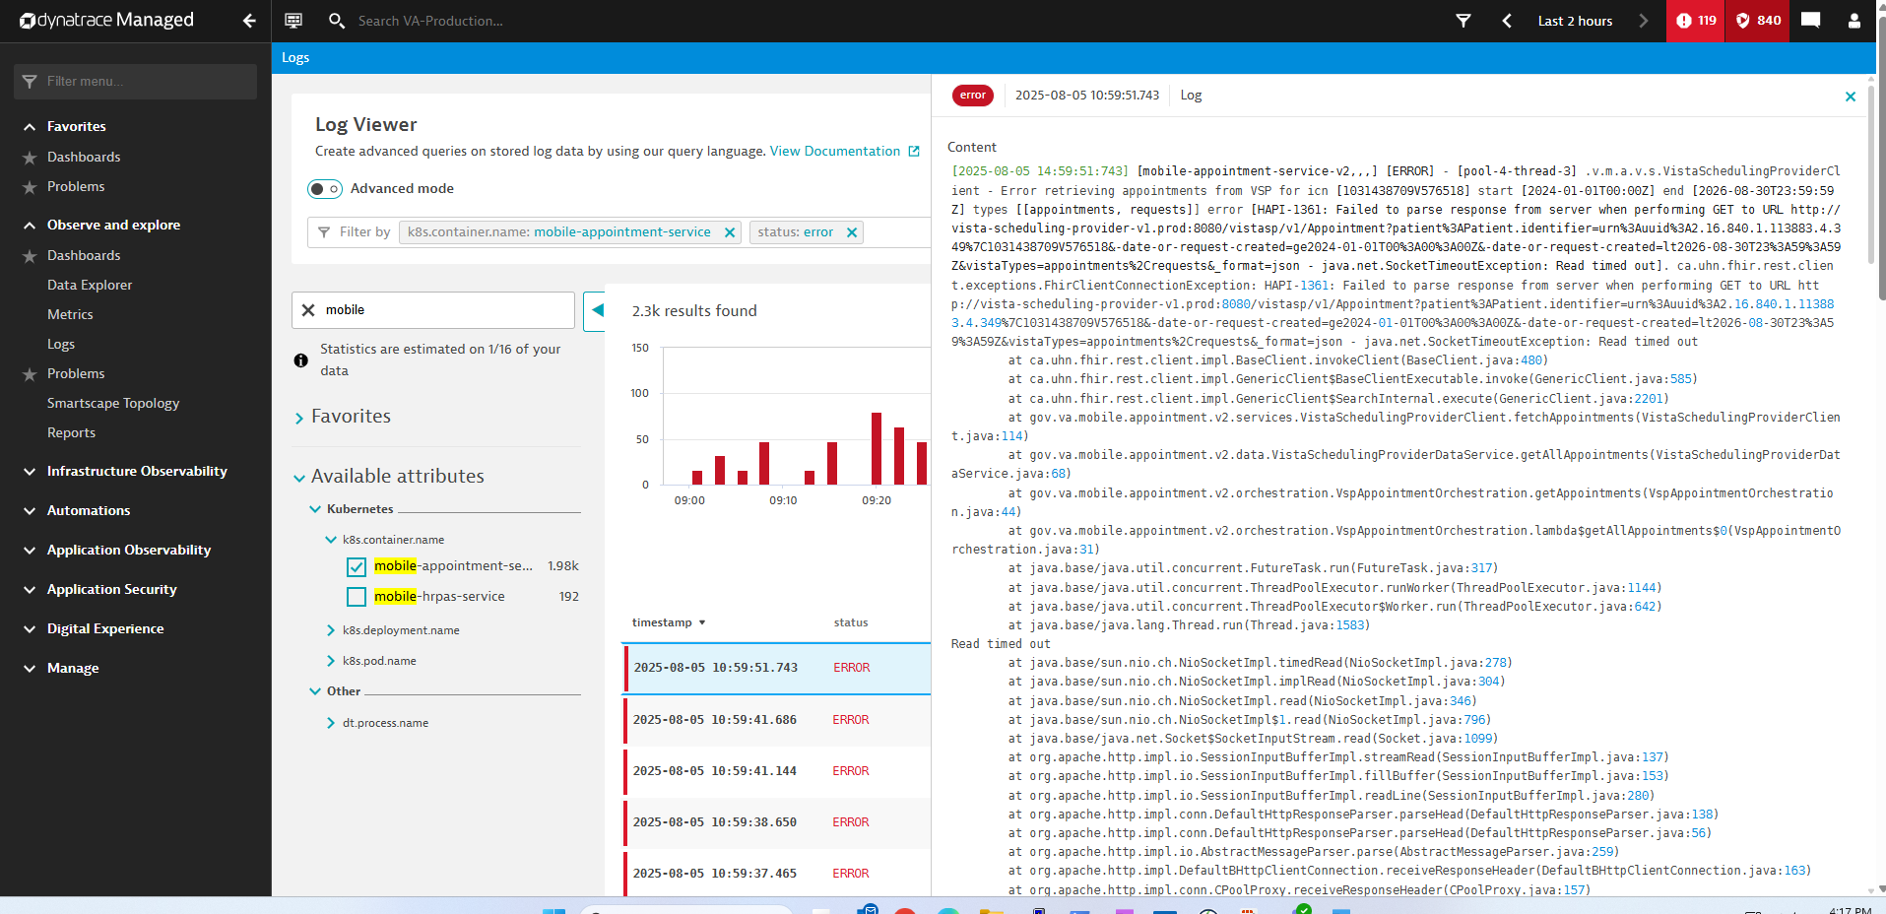Collapse the Kubernetes attributes section

[x=314, y=509]
